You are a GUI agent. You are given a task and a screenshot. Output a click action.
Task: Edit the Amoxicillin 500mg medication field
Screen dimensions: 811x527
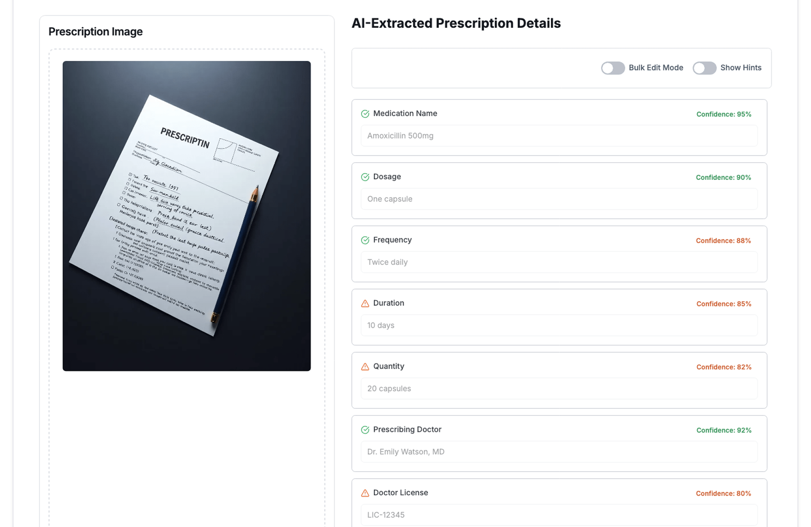[x=559, y=136]
